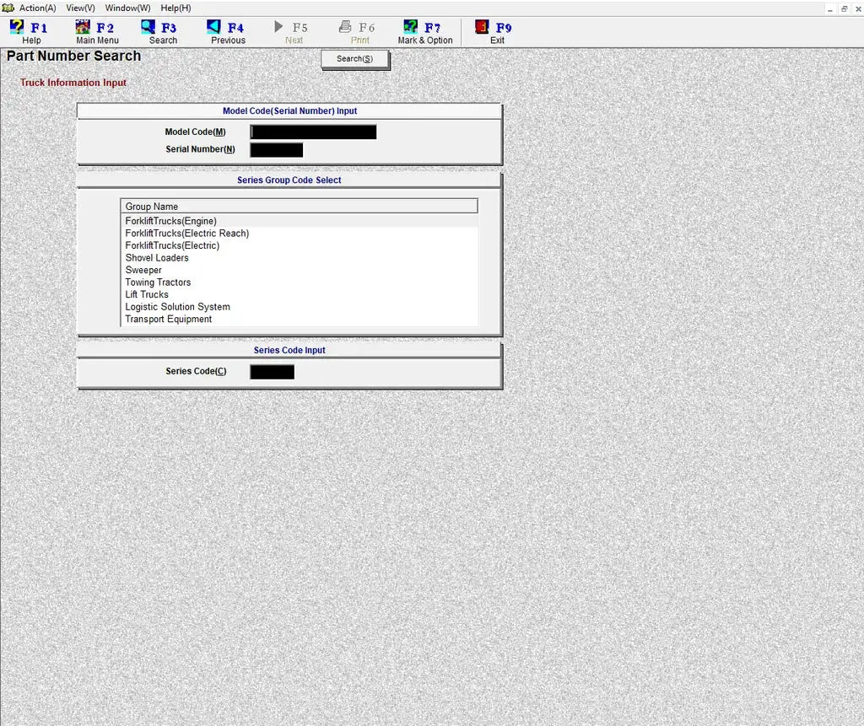864x726 pixels.
Task: Click the F5 Next arrow icon
Action: click(279, 27)
